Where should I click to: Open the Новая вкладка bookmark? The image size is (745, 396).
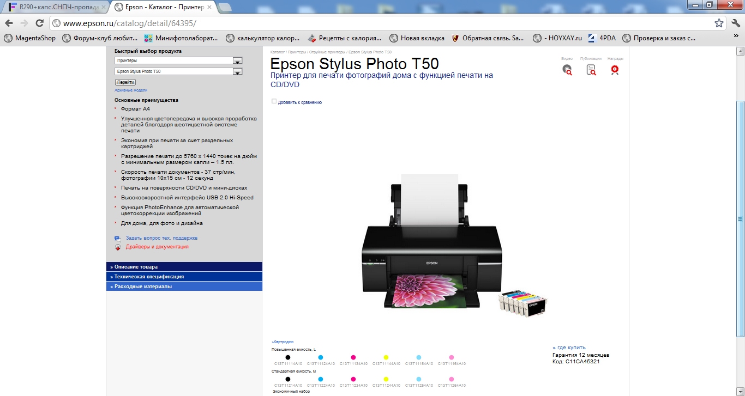tap(417, 38)
